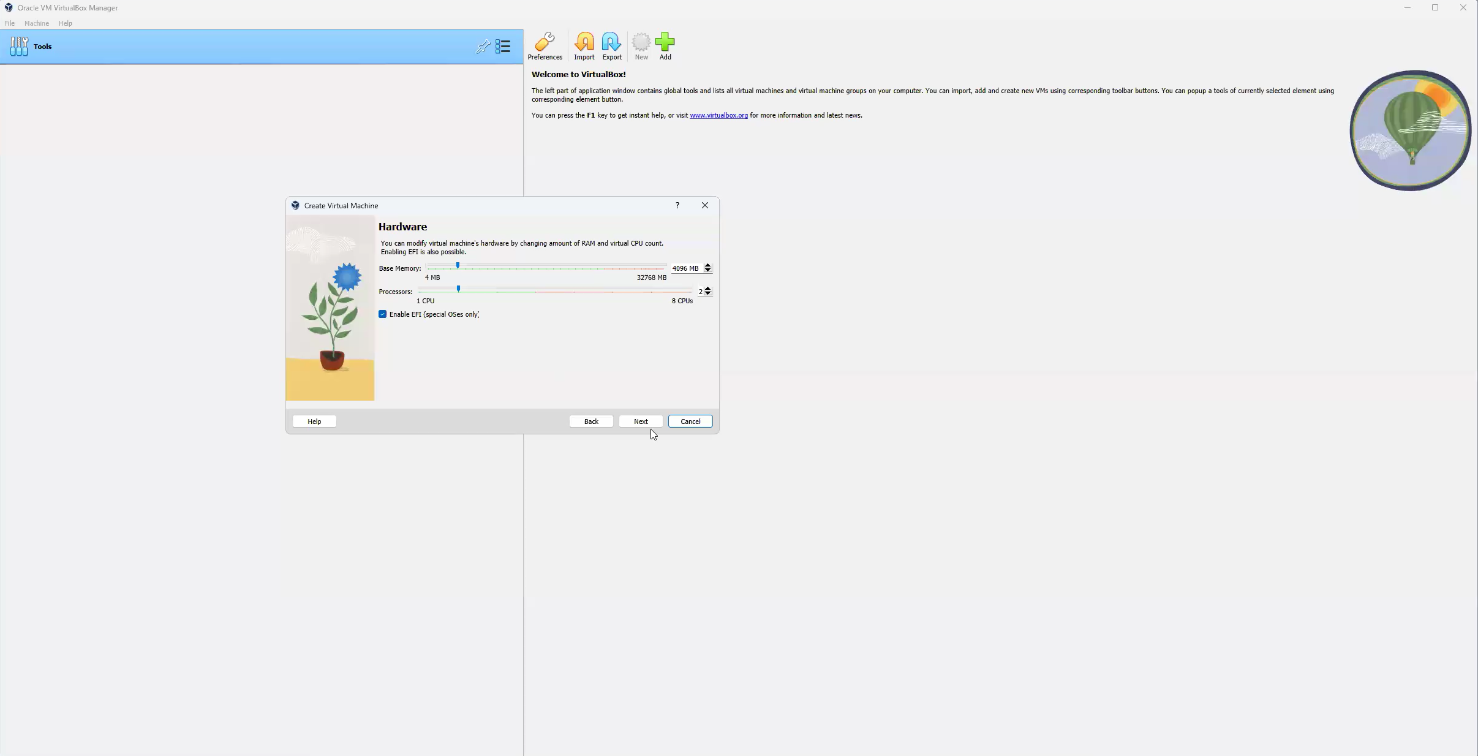
Task: Click the pin/unpin Tools panel icon
Action: 482,47
